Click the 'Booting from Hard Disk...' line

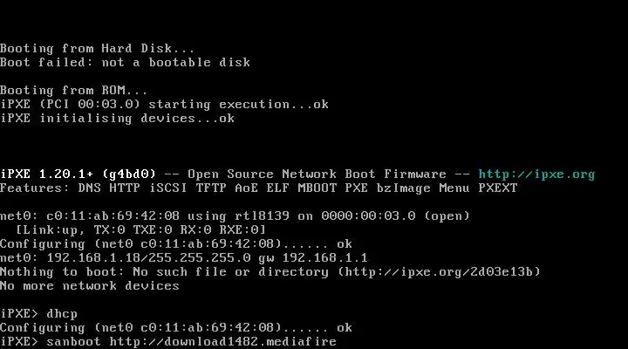(x=98, y=49)
